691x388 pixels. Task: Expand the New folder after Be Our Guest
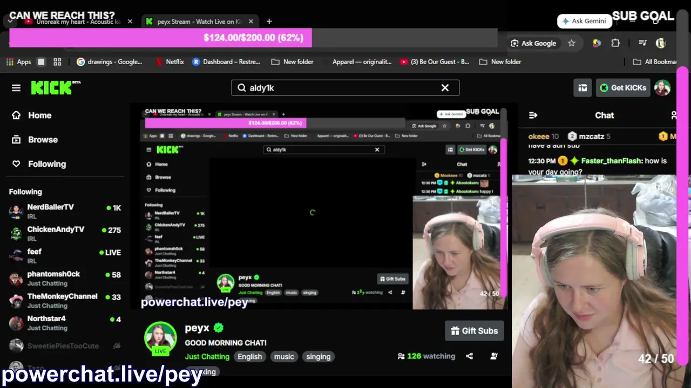point(500,62)
